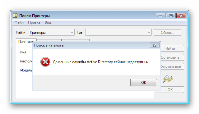
Task: Close the Поиск: Принтеры window
Action: point(181,16)
